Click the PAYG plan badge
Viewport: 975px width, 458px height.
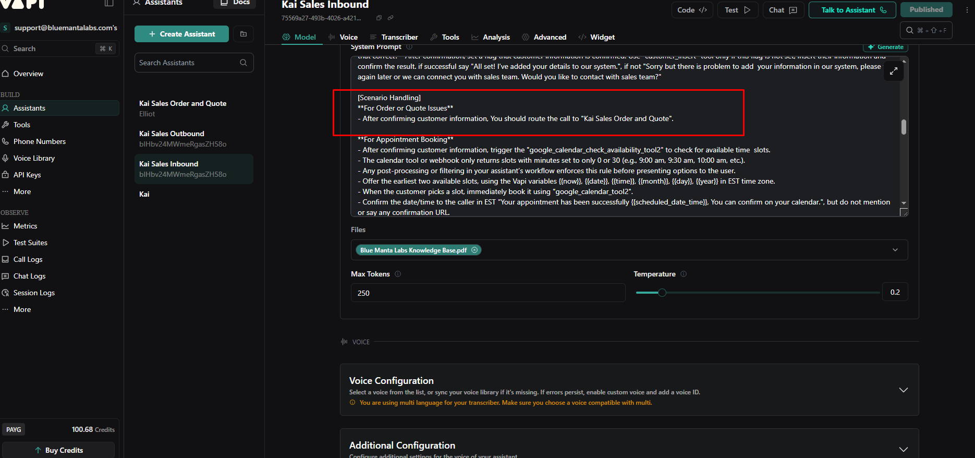coord(14,429)
